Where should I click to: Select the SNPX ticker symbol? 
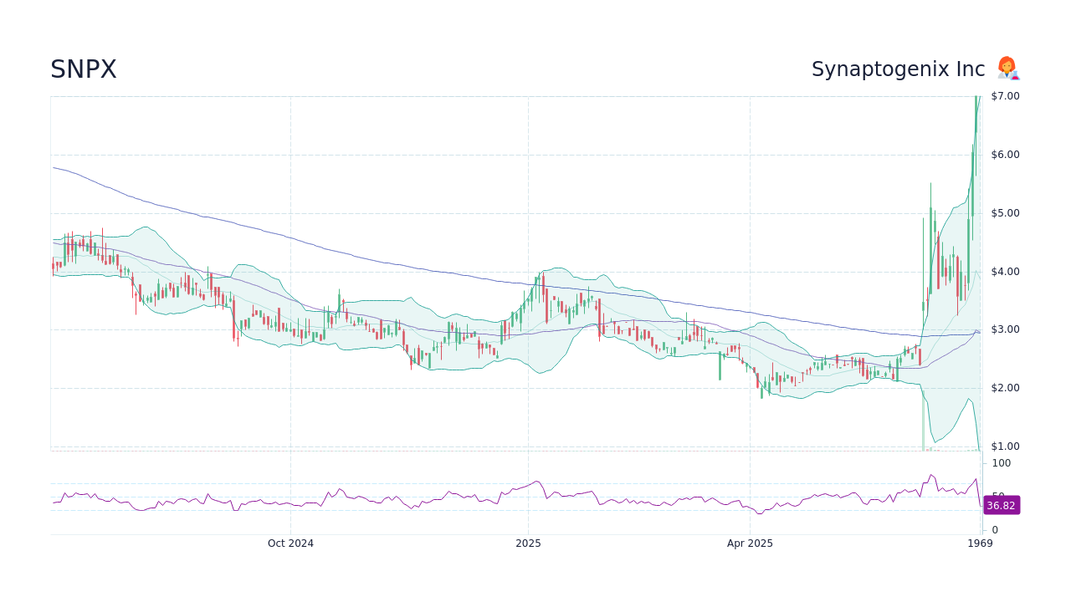(83, 69)
